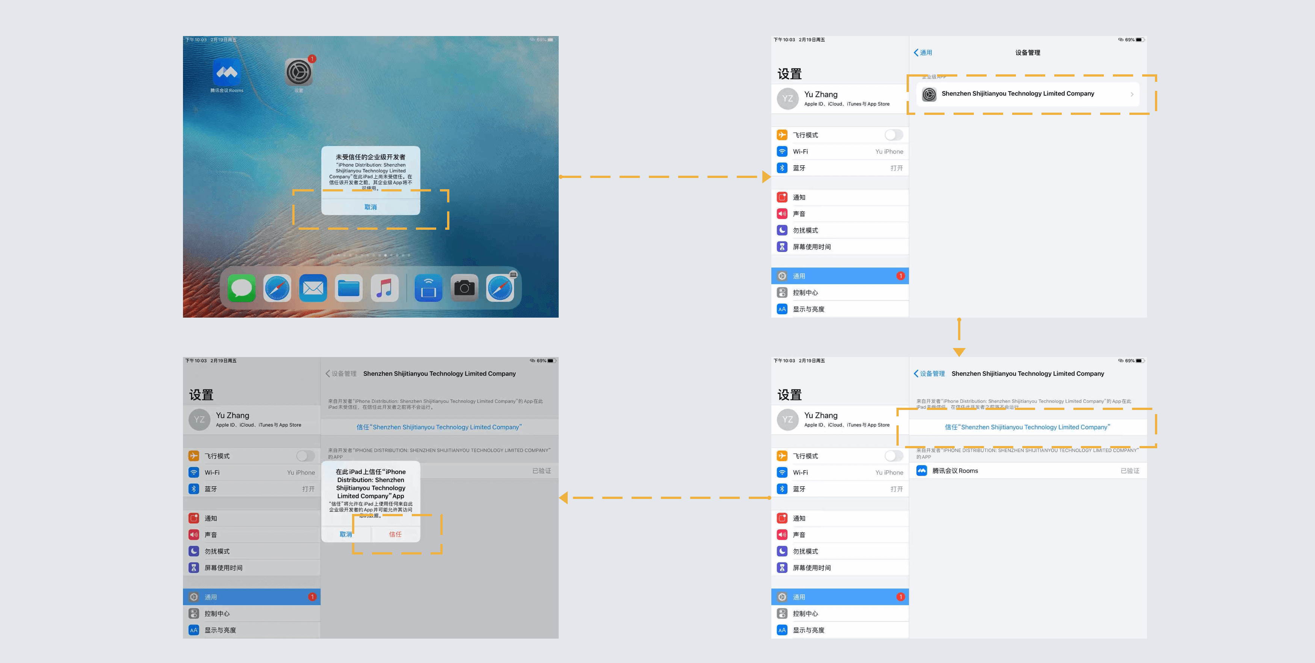This screenshot has width=1315, height=663.
Task: Select 勿扰模式 in the 设备管理 screen sidebar
Action: [840, 230]
